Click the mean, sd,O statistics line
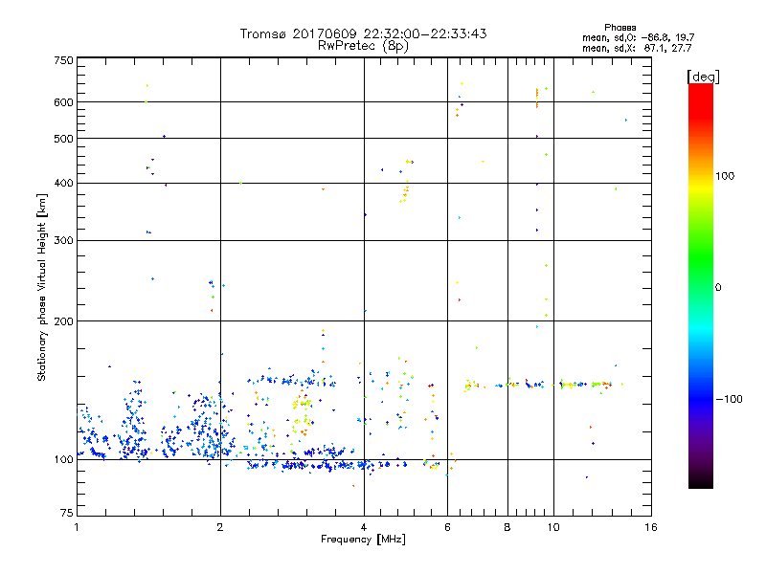The width and height of the screenshot is (766, 574). (x=636, y=37)
